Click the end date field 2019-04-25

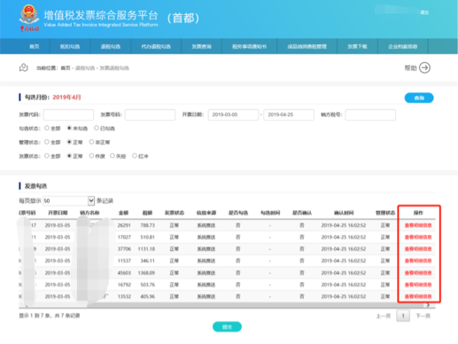point(289,114)
